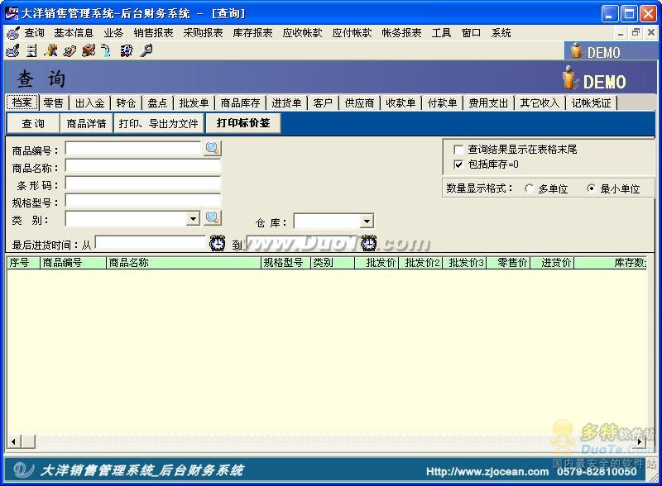
Task: Open the 基本信息 menu
Action: [74, 33]
